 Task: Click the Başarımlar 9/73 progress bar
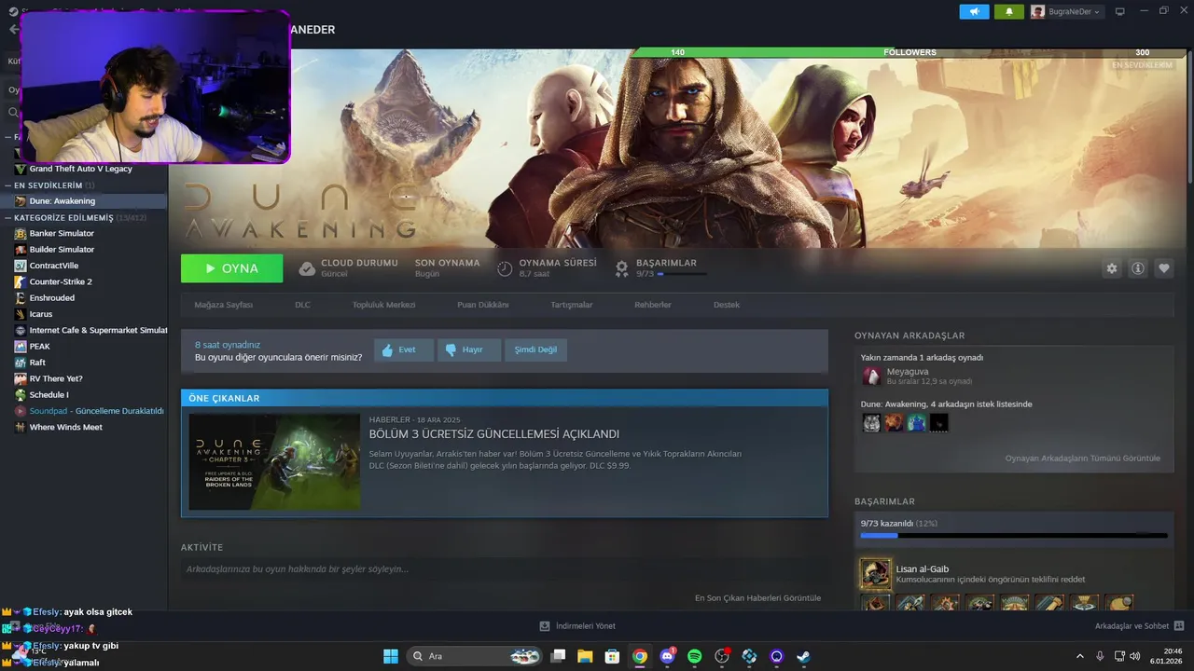coord(681,274)
